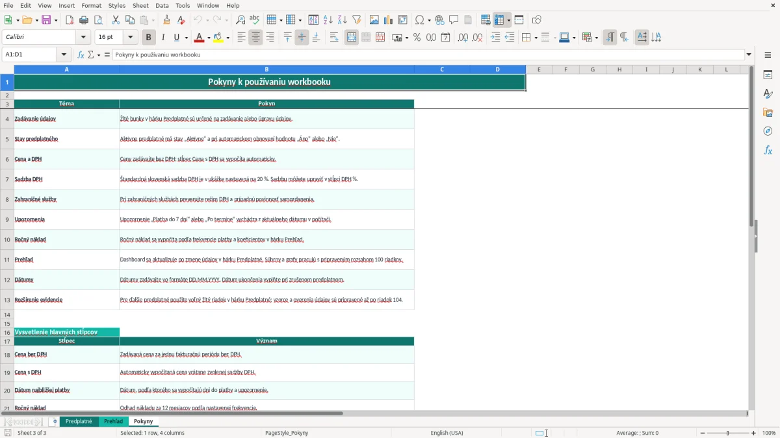Insert an image
This screenshot has width=780, height=438.
(374, 20)
